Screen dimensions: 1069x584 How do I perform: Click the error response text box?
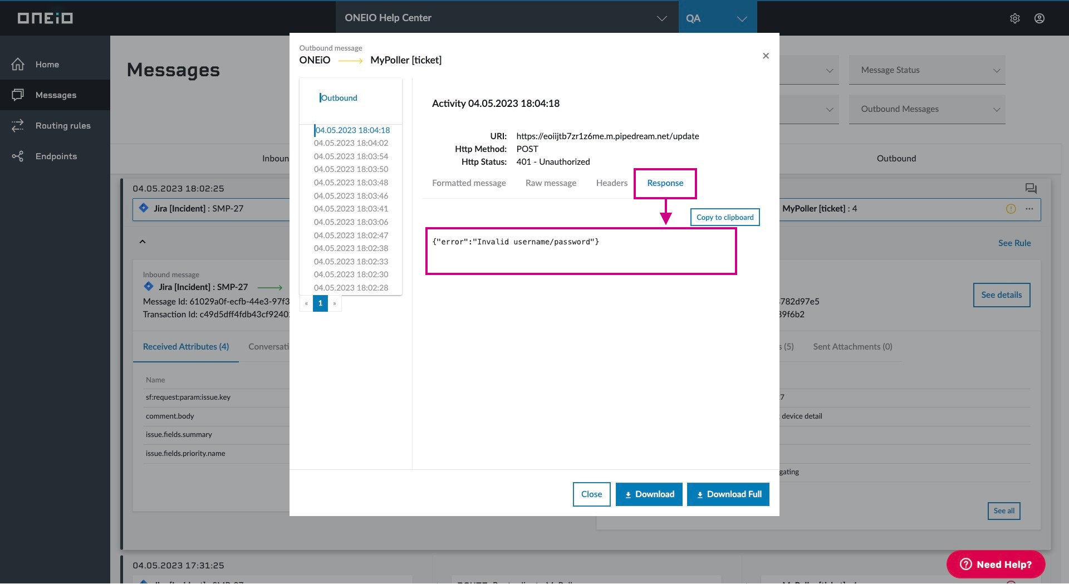pyautogui.click(x=581, y=251)
